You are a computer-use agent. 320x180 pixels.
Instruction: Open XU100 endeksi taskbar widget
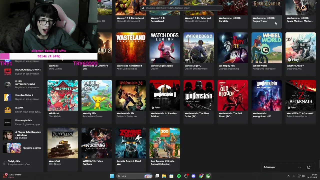click(12, 176)
